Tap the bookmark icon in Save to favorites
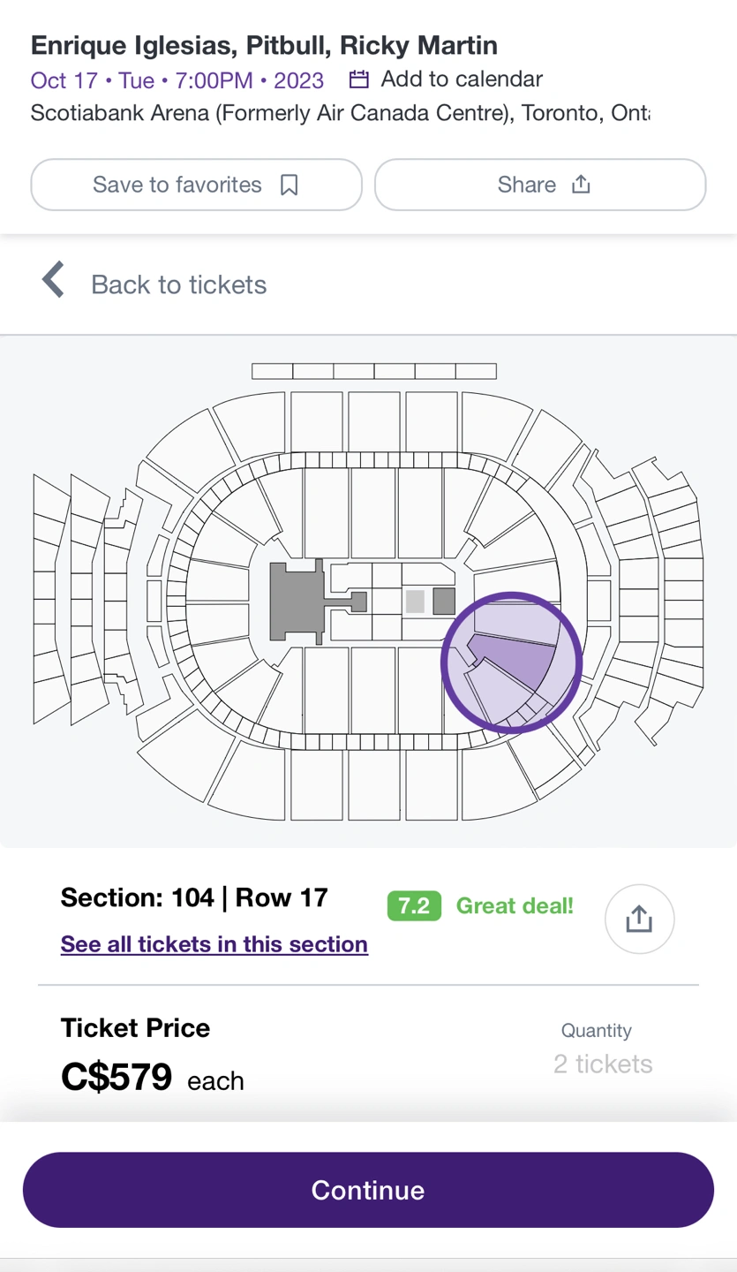This screenshot has width=737, height=1272. 289,185
